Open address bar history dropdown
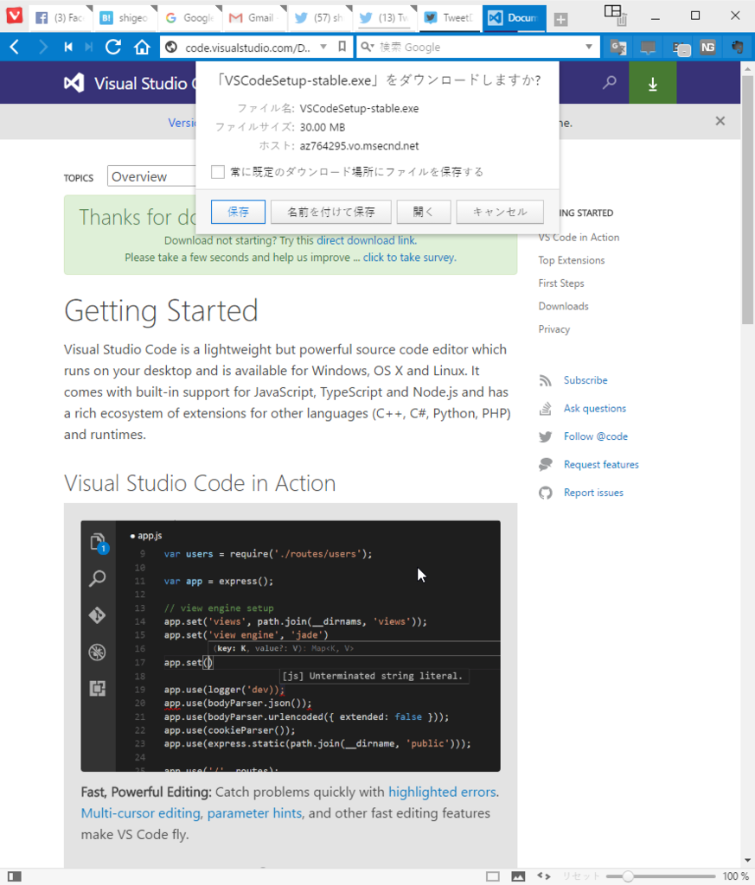 pos(323,47)
